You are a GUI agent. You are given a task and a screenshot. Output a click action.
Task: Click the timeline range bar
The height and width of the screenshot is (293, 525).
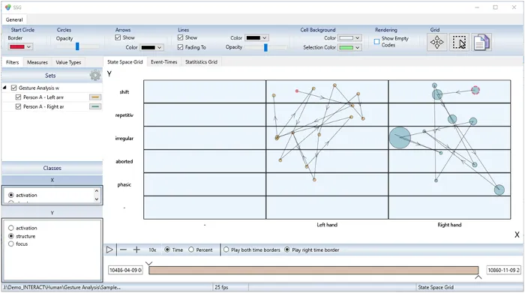[313, 271]
